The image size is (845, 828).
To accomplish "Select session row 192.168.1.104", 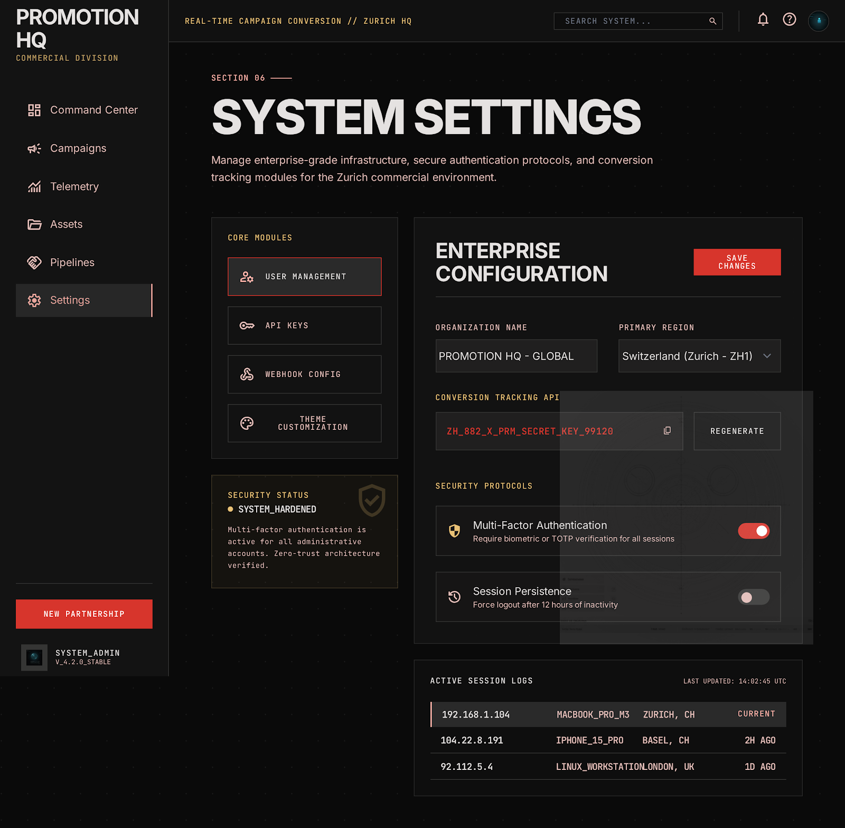I will [608, 714].
